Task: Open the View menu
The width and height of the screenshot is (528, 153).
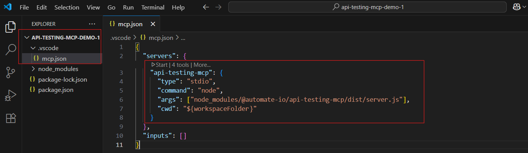Action: click(x=94, y=7)
